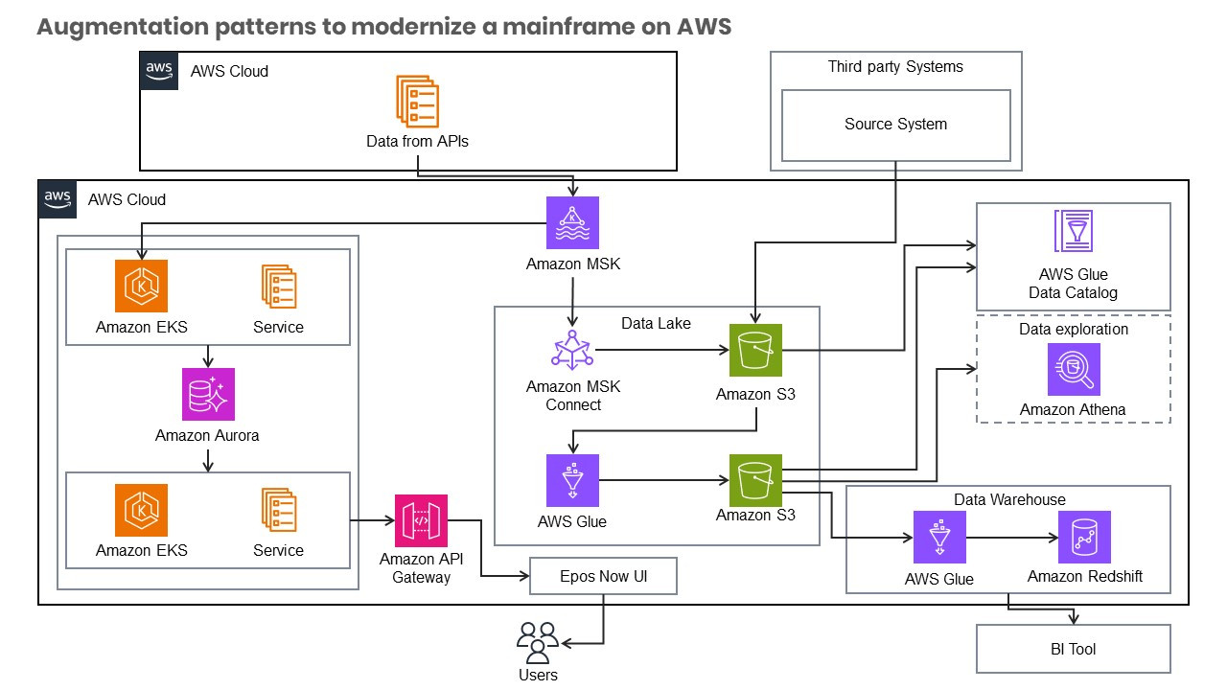
Task: Click the Data Lake container label
Action: coord(656,323)
